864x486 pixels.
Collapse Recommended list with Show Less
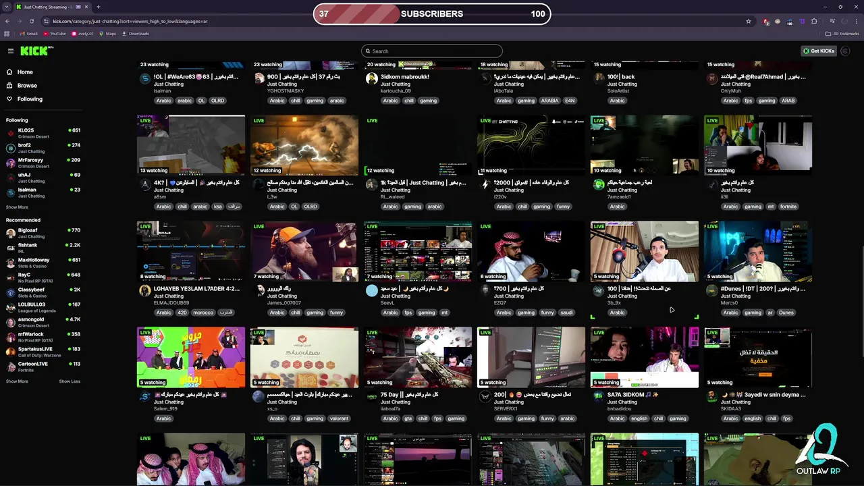[x=70, y=381]
